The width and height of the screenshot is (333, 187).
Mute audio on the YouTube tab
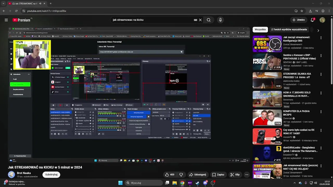[40, 4]
